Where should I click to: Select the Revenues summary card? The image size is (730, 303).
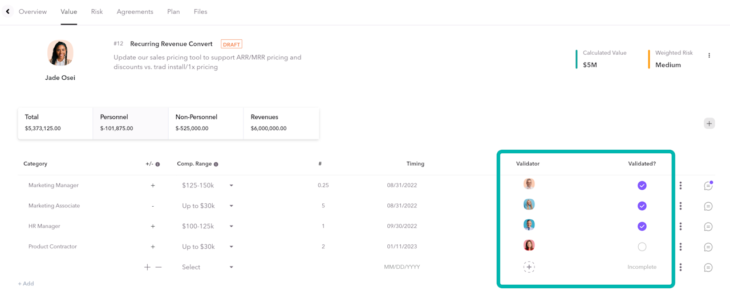(281, 122)
